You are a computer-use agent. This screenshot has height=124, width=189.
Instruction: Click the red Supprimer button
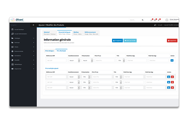tap(172, 41)
